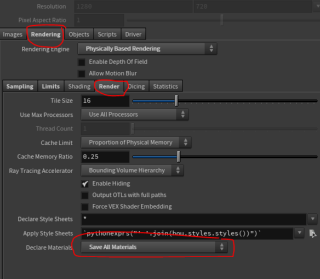320x279 pixels.
Task: Click the Cache Memory Ratio slider handle
Action: pyautogui.click(x=179, y=157)
